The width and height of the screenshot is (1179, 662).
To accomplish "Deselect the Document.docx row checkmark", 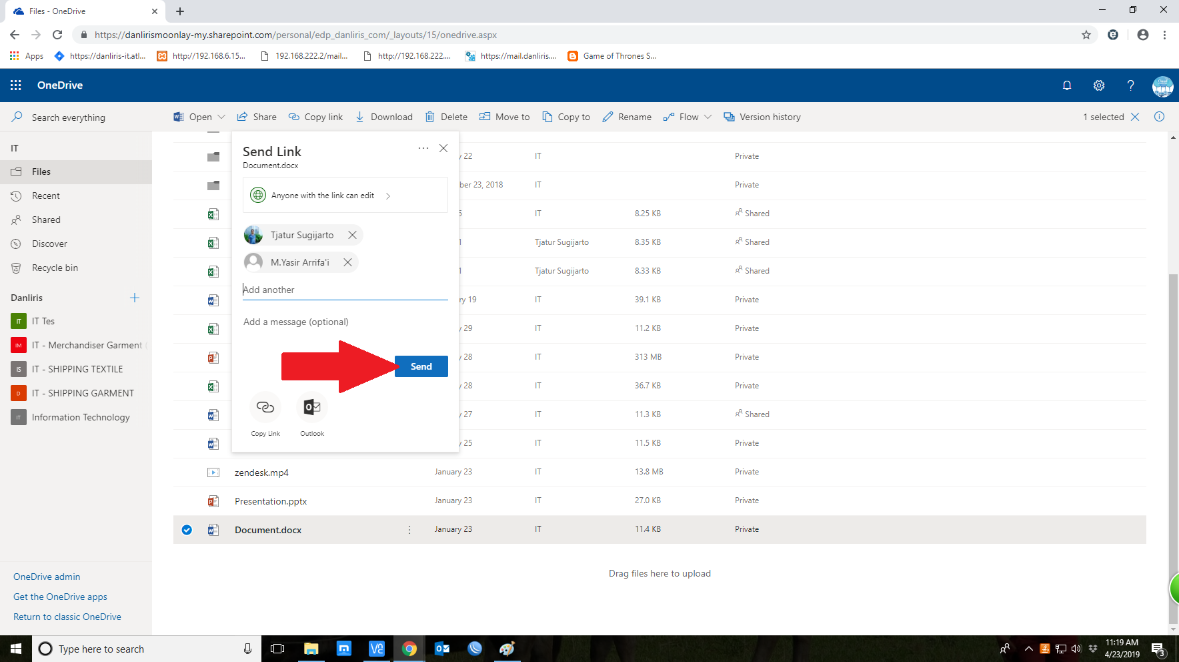I will [x=187, y=529].
